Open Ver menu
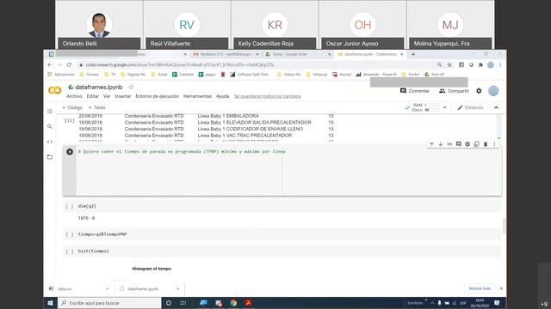 [x=107, y=96]
